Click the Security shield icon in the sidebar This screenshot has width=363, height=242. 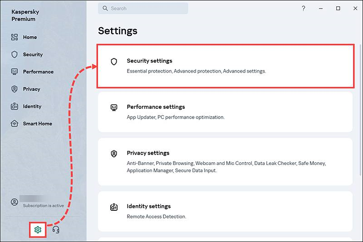(x=15, y=54)
